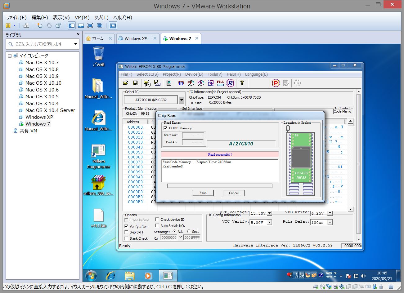Open the Puls Delay 100us dropdown

click(x=330, y=222)
